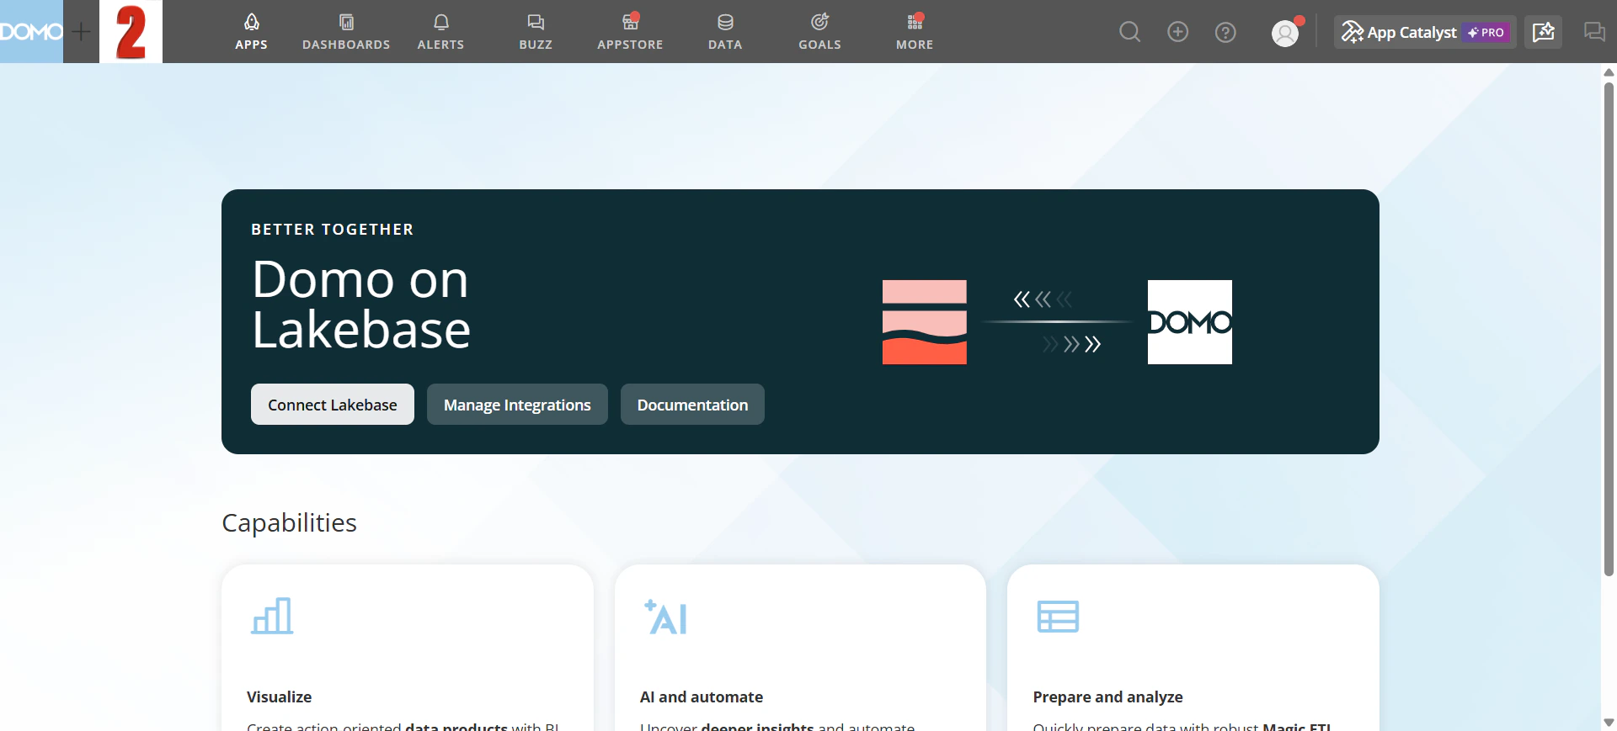Click the search magnifier icon
This screenshot has width=1617, height=731.
(1129, 32)
